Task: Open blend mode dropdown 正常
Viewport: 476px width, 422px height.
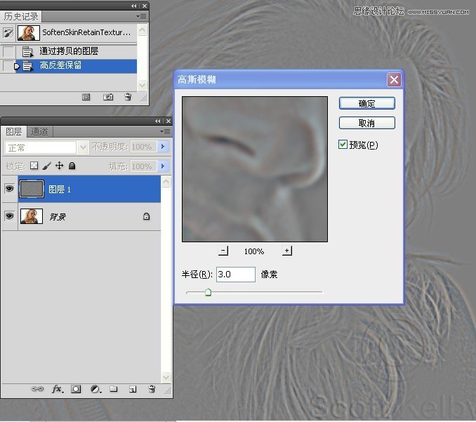Action: tap(83, 147)
